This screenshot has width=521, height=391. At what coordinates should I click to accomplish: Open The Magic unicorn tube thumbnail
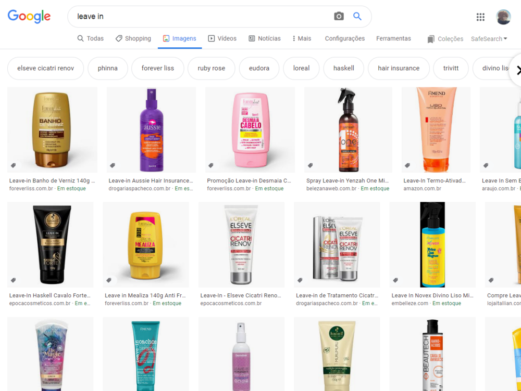tap(51, 354)
